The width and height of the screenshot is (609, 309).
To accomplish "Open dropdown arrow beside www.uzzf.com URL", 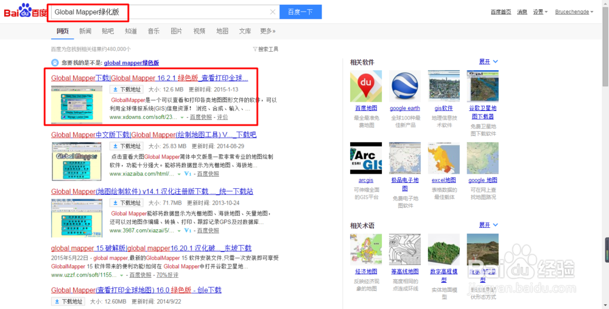I will 122,275.
